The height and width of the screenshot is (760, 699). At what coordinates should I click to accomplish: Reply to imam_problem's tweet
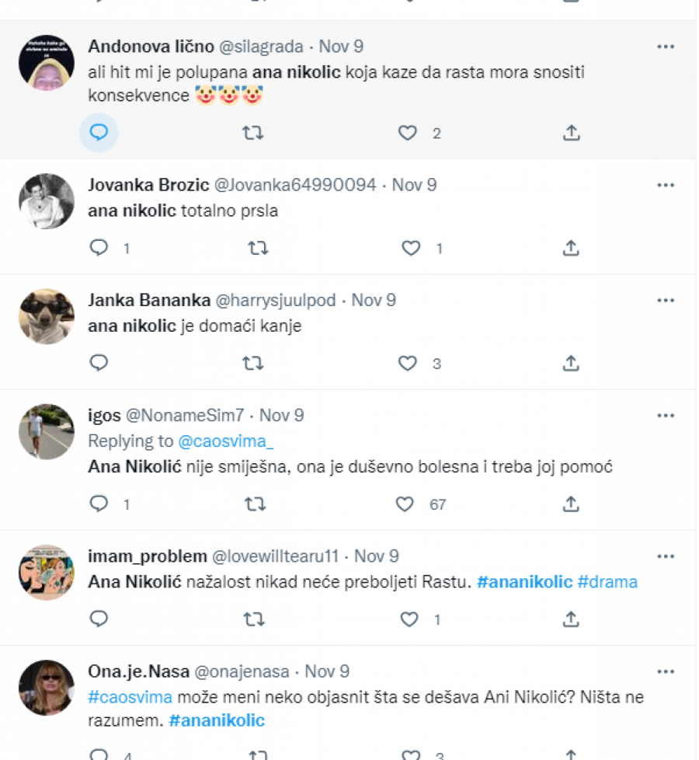[99, 619]
